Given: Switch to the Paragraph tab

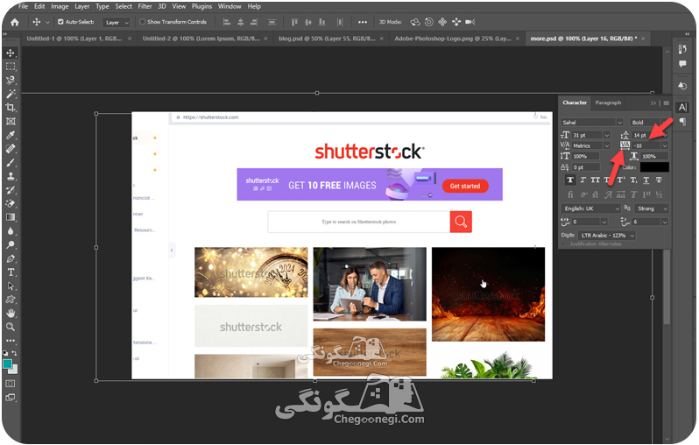Looking at the screenshot, I should tap(608, 102).
